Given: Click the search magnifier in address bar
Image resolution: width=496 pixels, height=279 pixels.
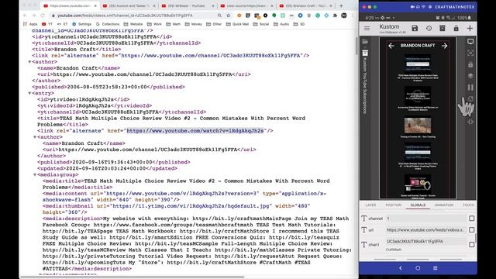Looking at the screenshot, I should pyautogui.click(x=219, y=15).
